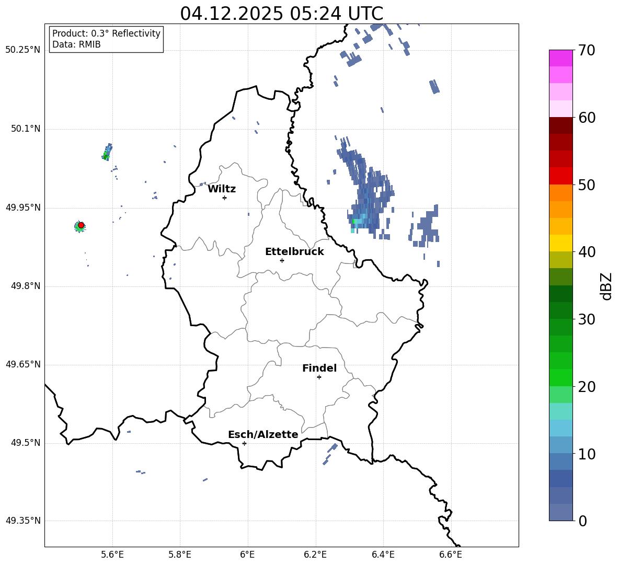This screenshot has height=565, width=619.
Task: Click the 50.25°N latitude label
Action: point(23,50)
